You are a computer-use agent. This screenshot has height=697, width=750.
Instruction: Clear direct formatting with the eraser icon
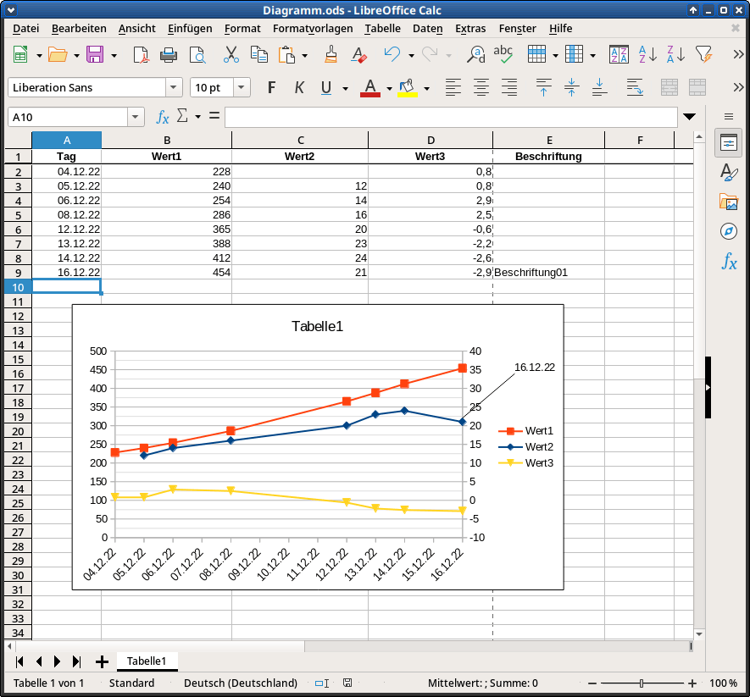[358, 55]
